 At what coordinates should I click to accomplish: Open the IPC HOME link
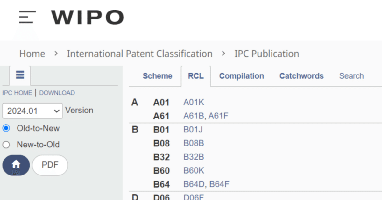[x=17, y=93]
